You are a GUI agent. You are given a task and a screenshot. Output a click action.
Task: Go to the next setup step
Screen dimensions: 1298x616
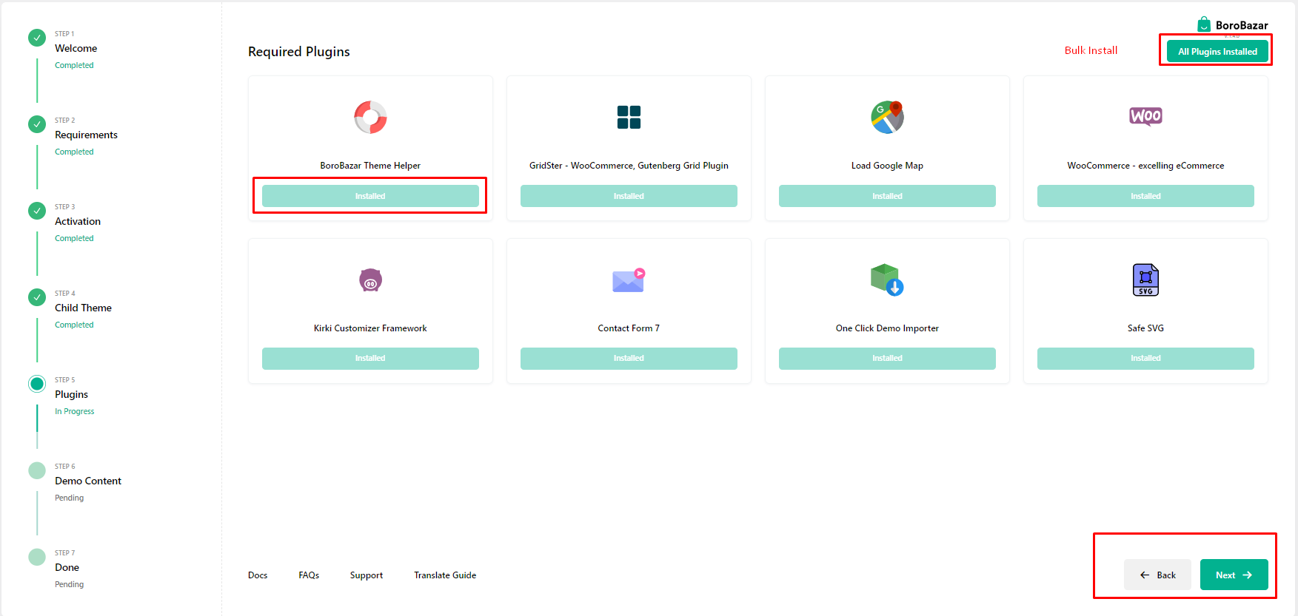1234,575
